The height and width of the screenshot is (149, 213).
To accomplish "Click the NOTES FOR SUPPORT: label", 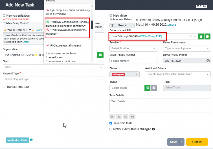I will (16, 19).
